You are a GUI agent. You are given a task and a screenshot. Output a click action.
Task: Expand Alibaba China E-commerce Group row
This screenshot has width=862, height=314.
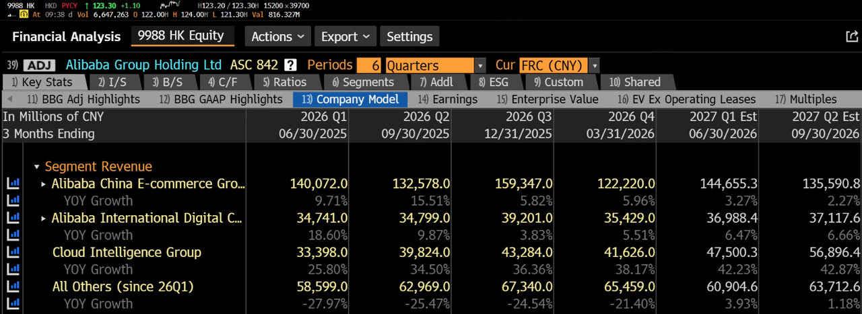44,184
